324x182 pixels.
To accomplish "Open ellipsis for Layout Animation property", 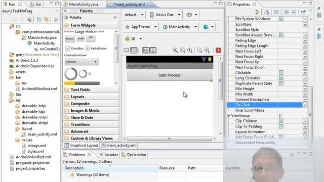I will [305, 131].
